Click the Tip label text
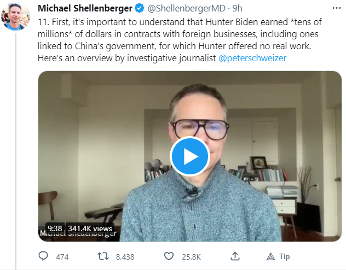Screen dimensions: 346x270 tap(285, 256)
